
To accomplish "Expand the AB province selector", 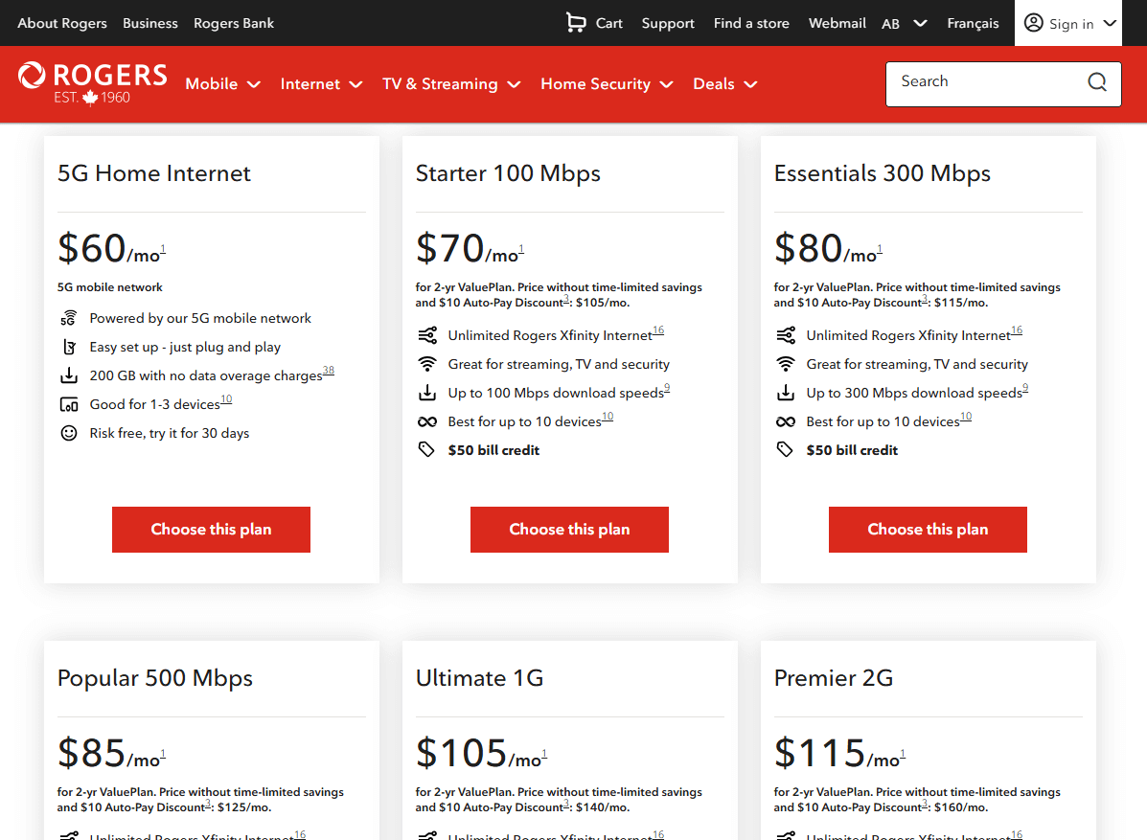I will [x=904, y=24].
